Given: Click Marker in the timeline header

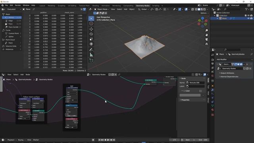Looking at the screenshot, I should pos(36,140).
